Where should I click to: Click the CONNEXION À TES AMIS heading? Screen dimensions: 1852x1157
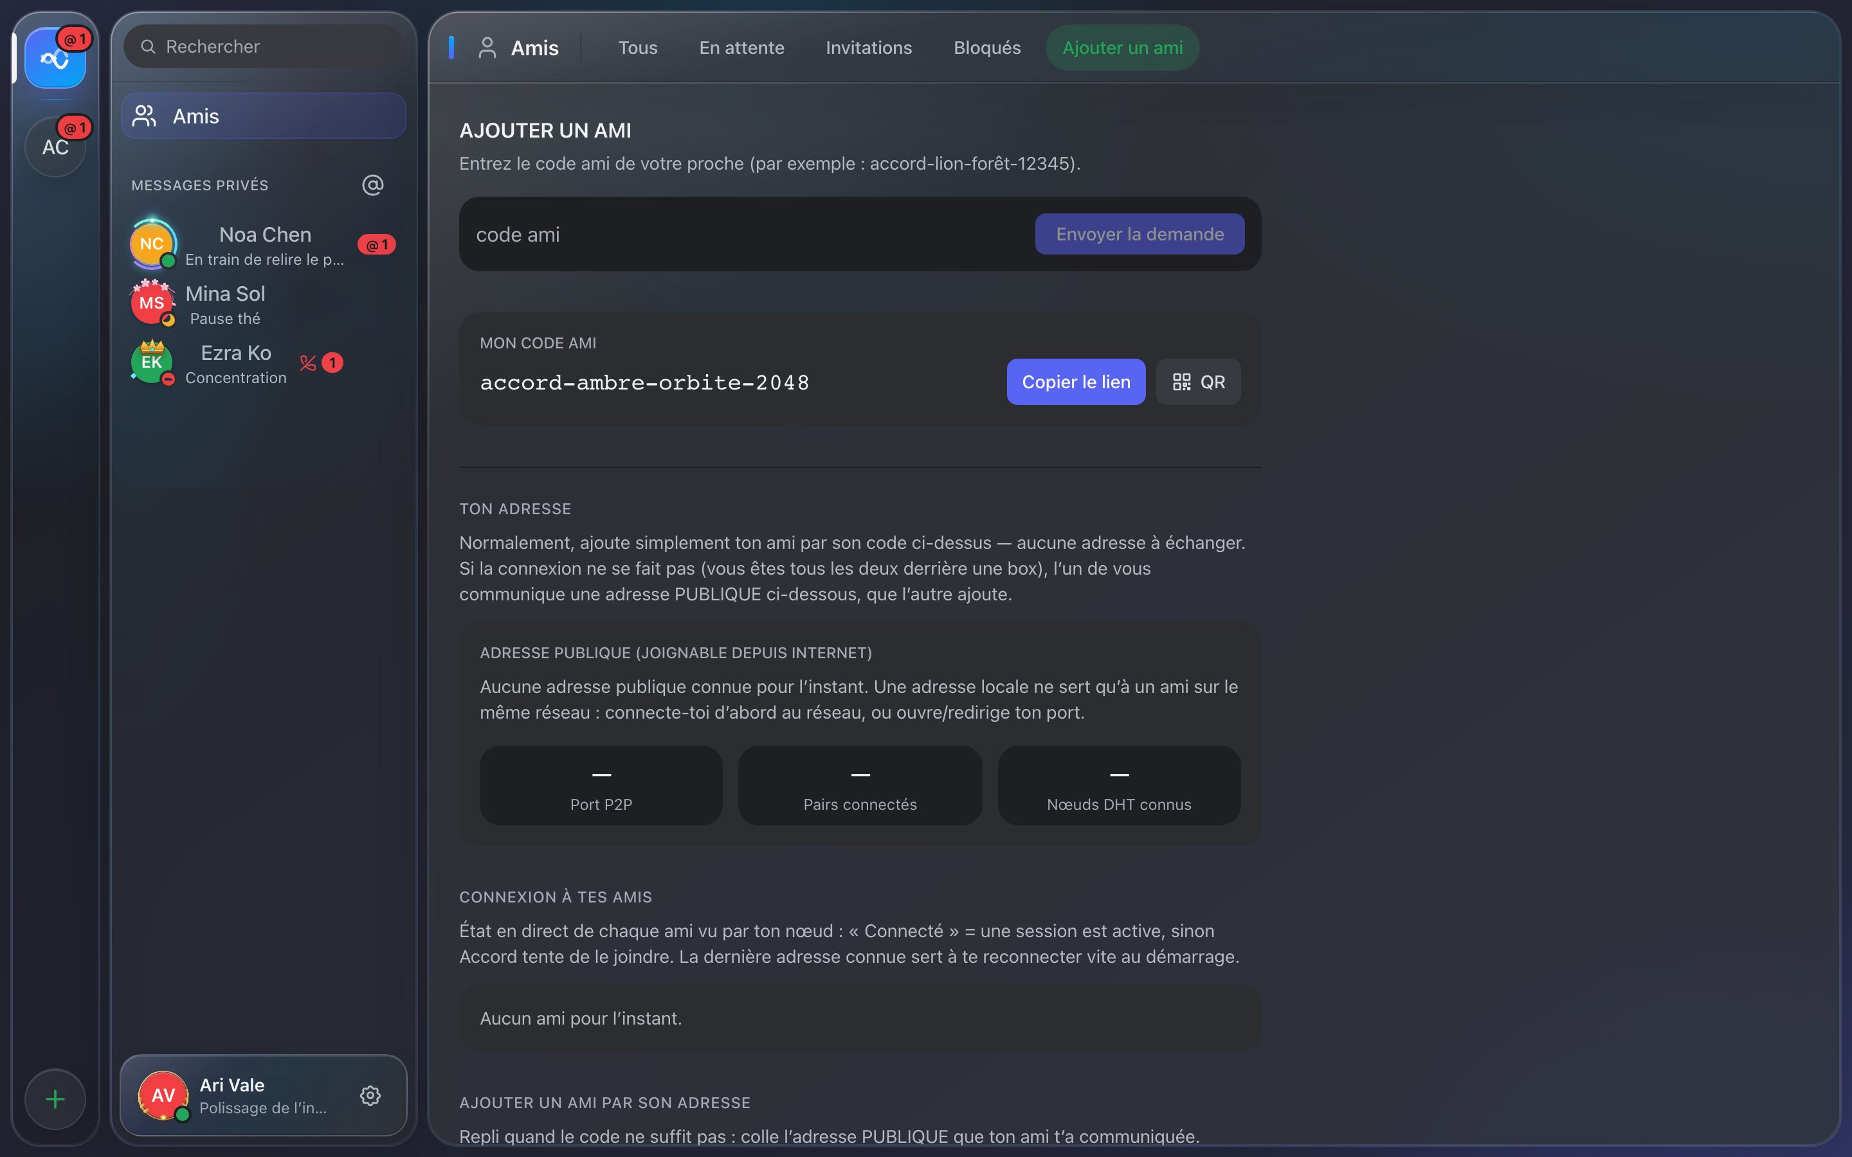pos(556,897)
